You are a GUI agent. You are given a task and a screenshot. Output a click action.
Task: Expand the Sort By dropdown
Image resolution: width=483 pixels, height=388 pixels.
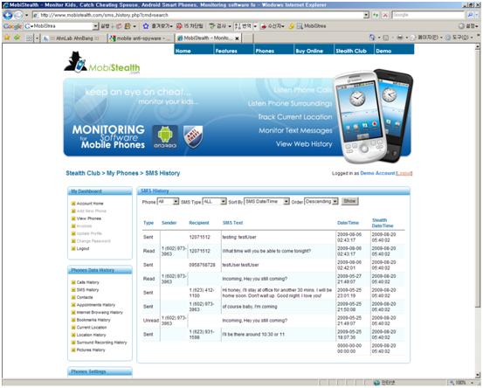click(x=266, y=202)
